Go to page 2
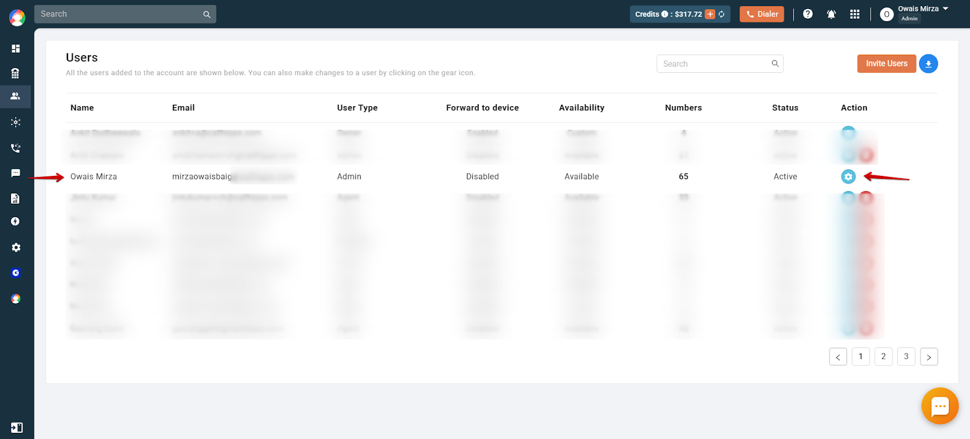 click(x=883, y=357)
